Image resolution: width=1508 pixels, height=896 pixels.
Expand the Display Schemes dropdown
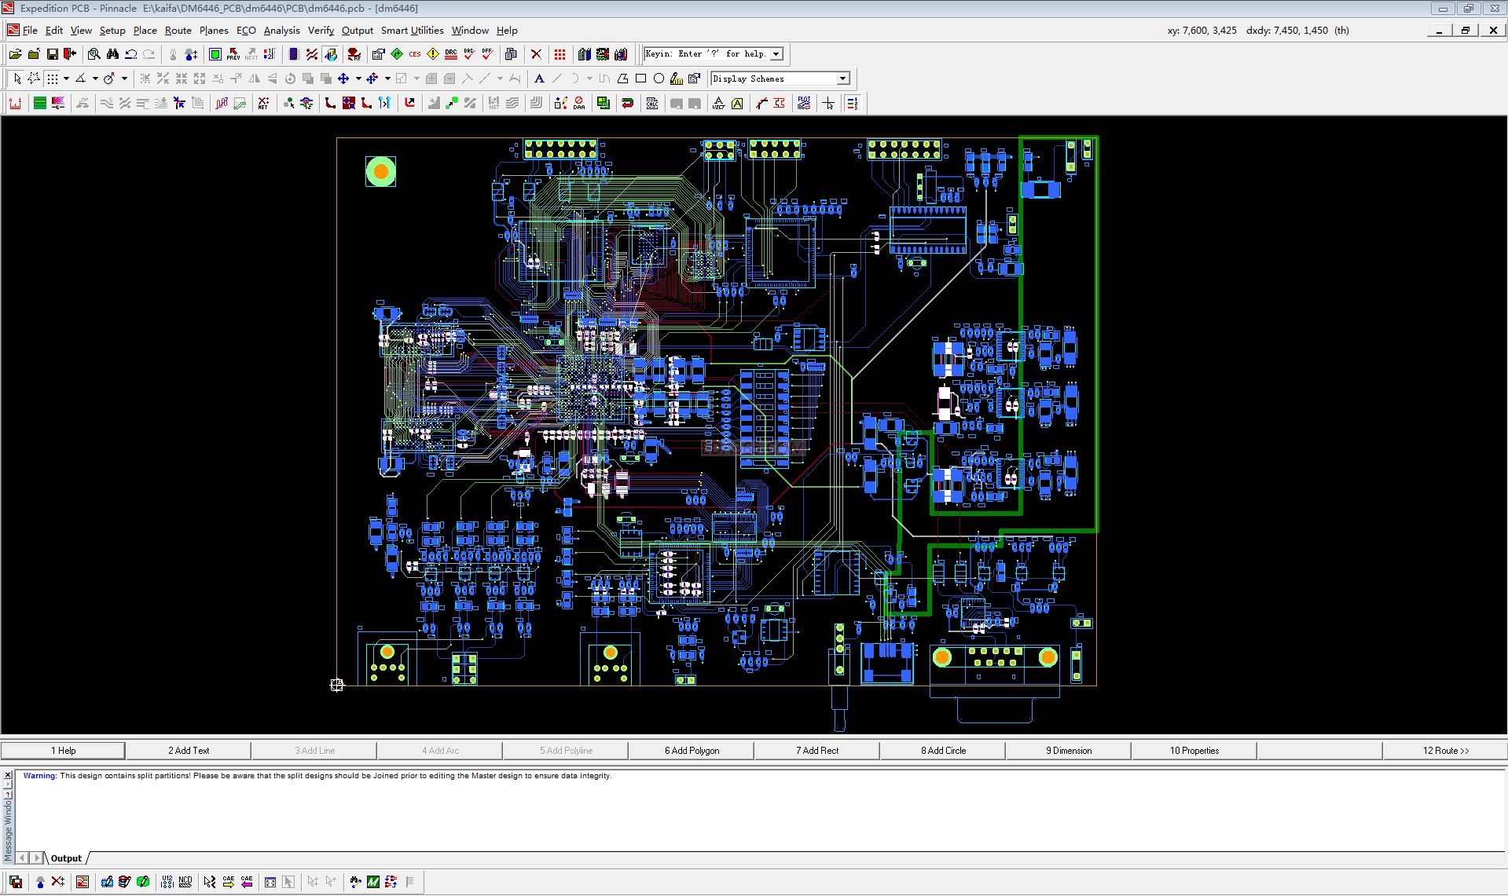[842, 79]
